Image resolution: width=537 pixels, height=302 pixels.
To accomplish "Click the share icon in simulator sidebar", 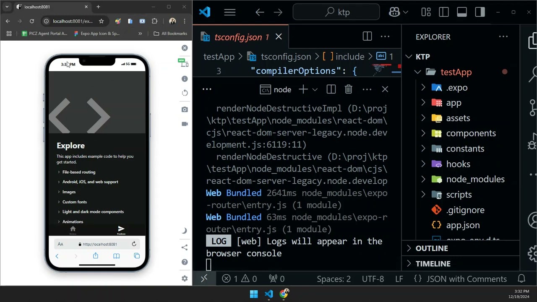I will tap(185, 247).
